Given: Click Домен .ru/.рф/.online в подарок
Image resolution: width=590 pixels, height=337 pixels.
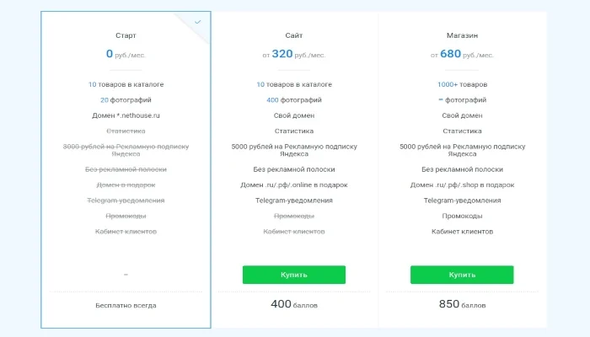Looking at the screenshot, I should (x=294, y=185).
